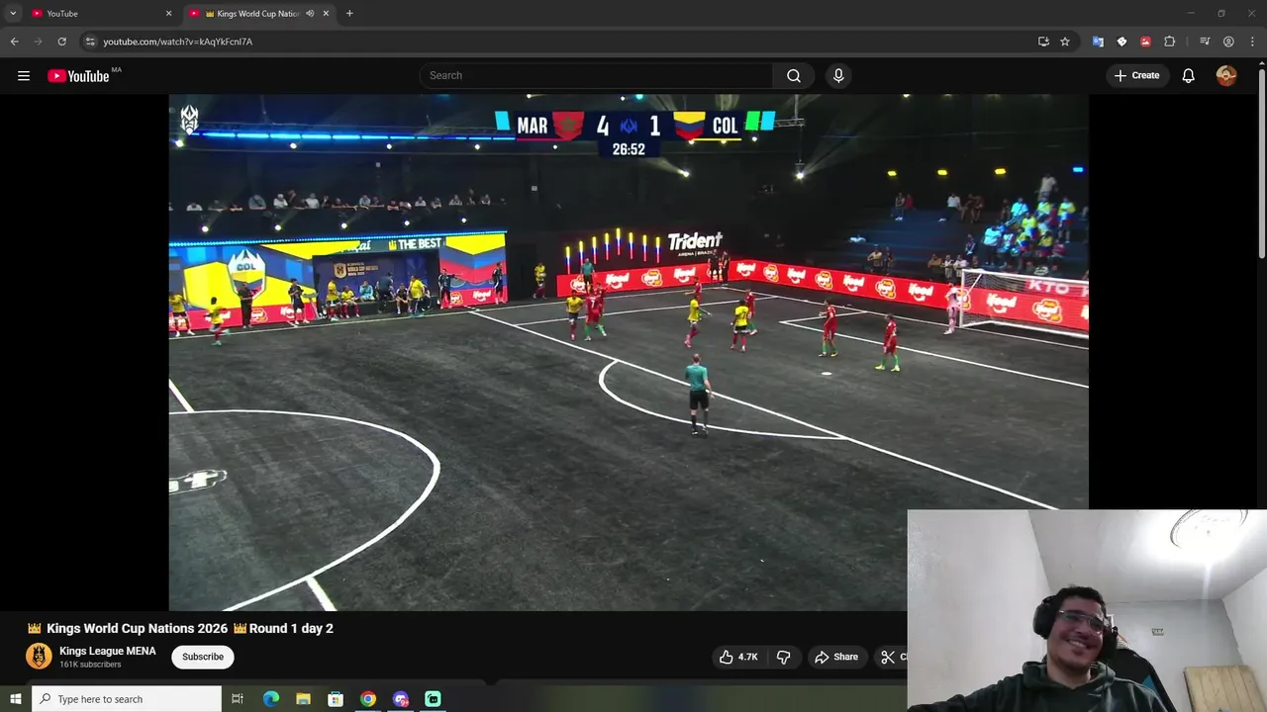Click the 4.7K likes count
The image size is (1267, 712).
pyautogui.click(x=747, y=657)
